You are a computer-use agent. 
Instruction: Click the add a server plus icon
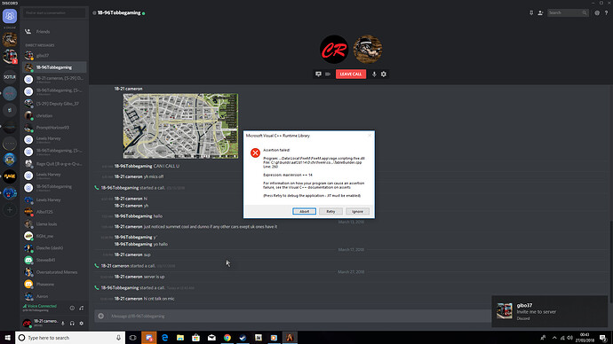(x=10, y=210)
